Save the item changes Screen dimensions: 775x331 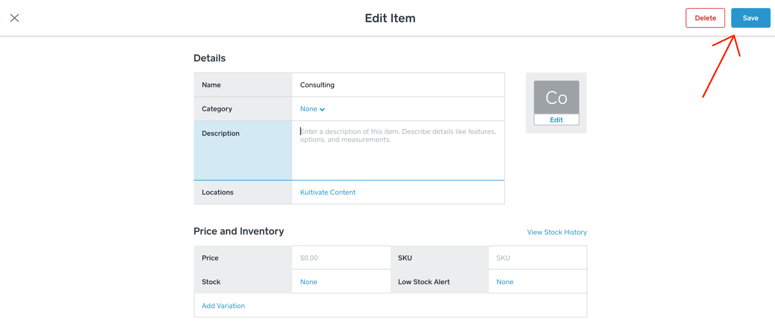click(x=750, y=18)
